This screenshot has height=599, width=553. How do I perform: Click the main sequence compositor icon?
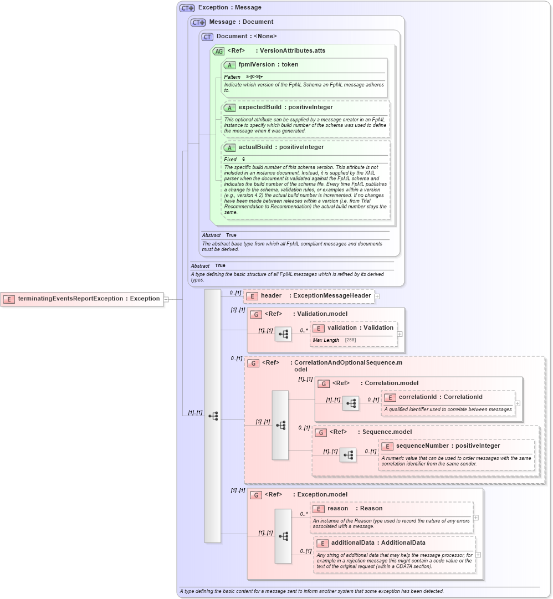(x=213, y=416)
